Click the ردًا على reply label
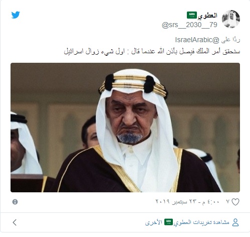The width and height of the screenshot is (250, 237). (230, 40)
